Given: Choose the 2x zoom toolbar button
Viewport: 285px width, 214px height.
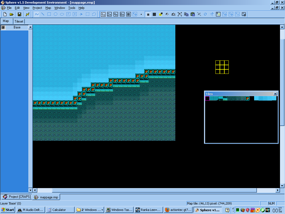Looking at the screenshot, I should point(109,14).
